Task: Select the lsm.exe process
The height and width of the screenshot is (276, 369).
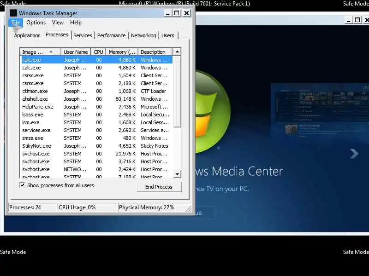Action: click(97, 122)
